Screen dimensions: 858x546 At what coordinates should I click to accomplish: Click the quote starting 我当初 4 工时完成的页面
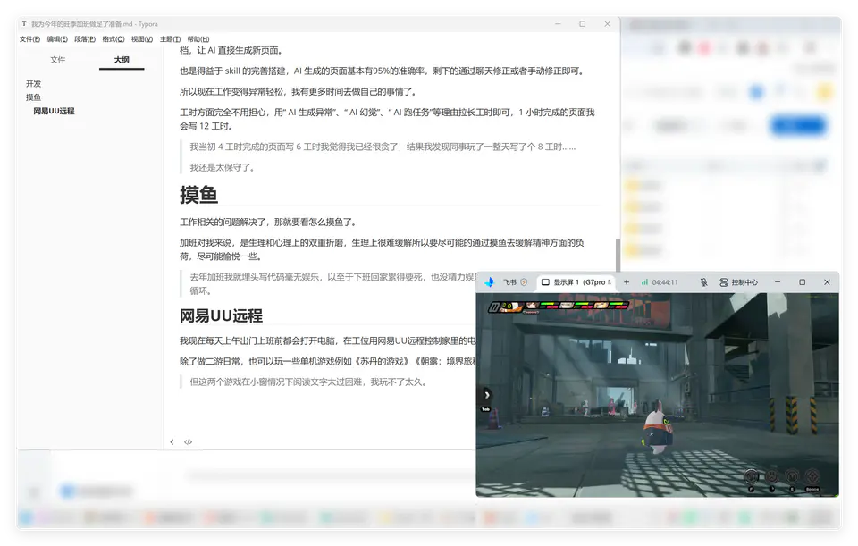pyautogui.click(x=383, y=147)
